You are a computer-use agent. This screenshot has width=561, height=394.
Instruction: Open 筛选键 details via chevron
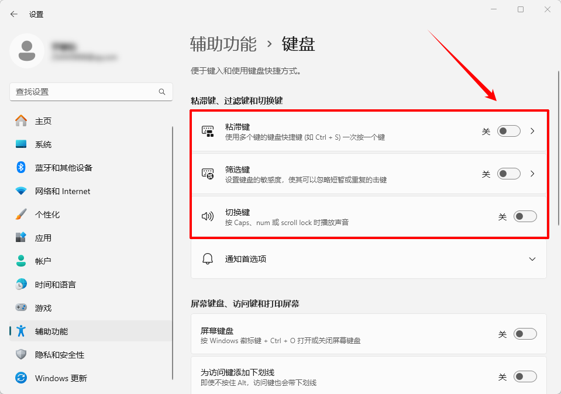(532, 174)
